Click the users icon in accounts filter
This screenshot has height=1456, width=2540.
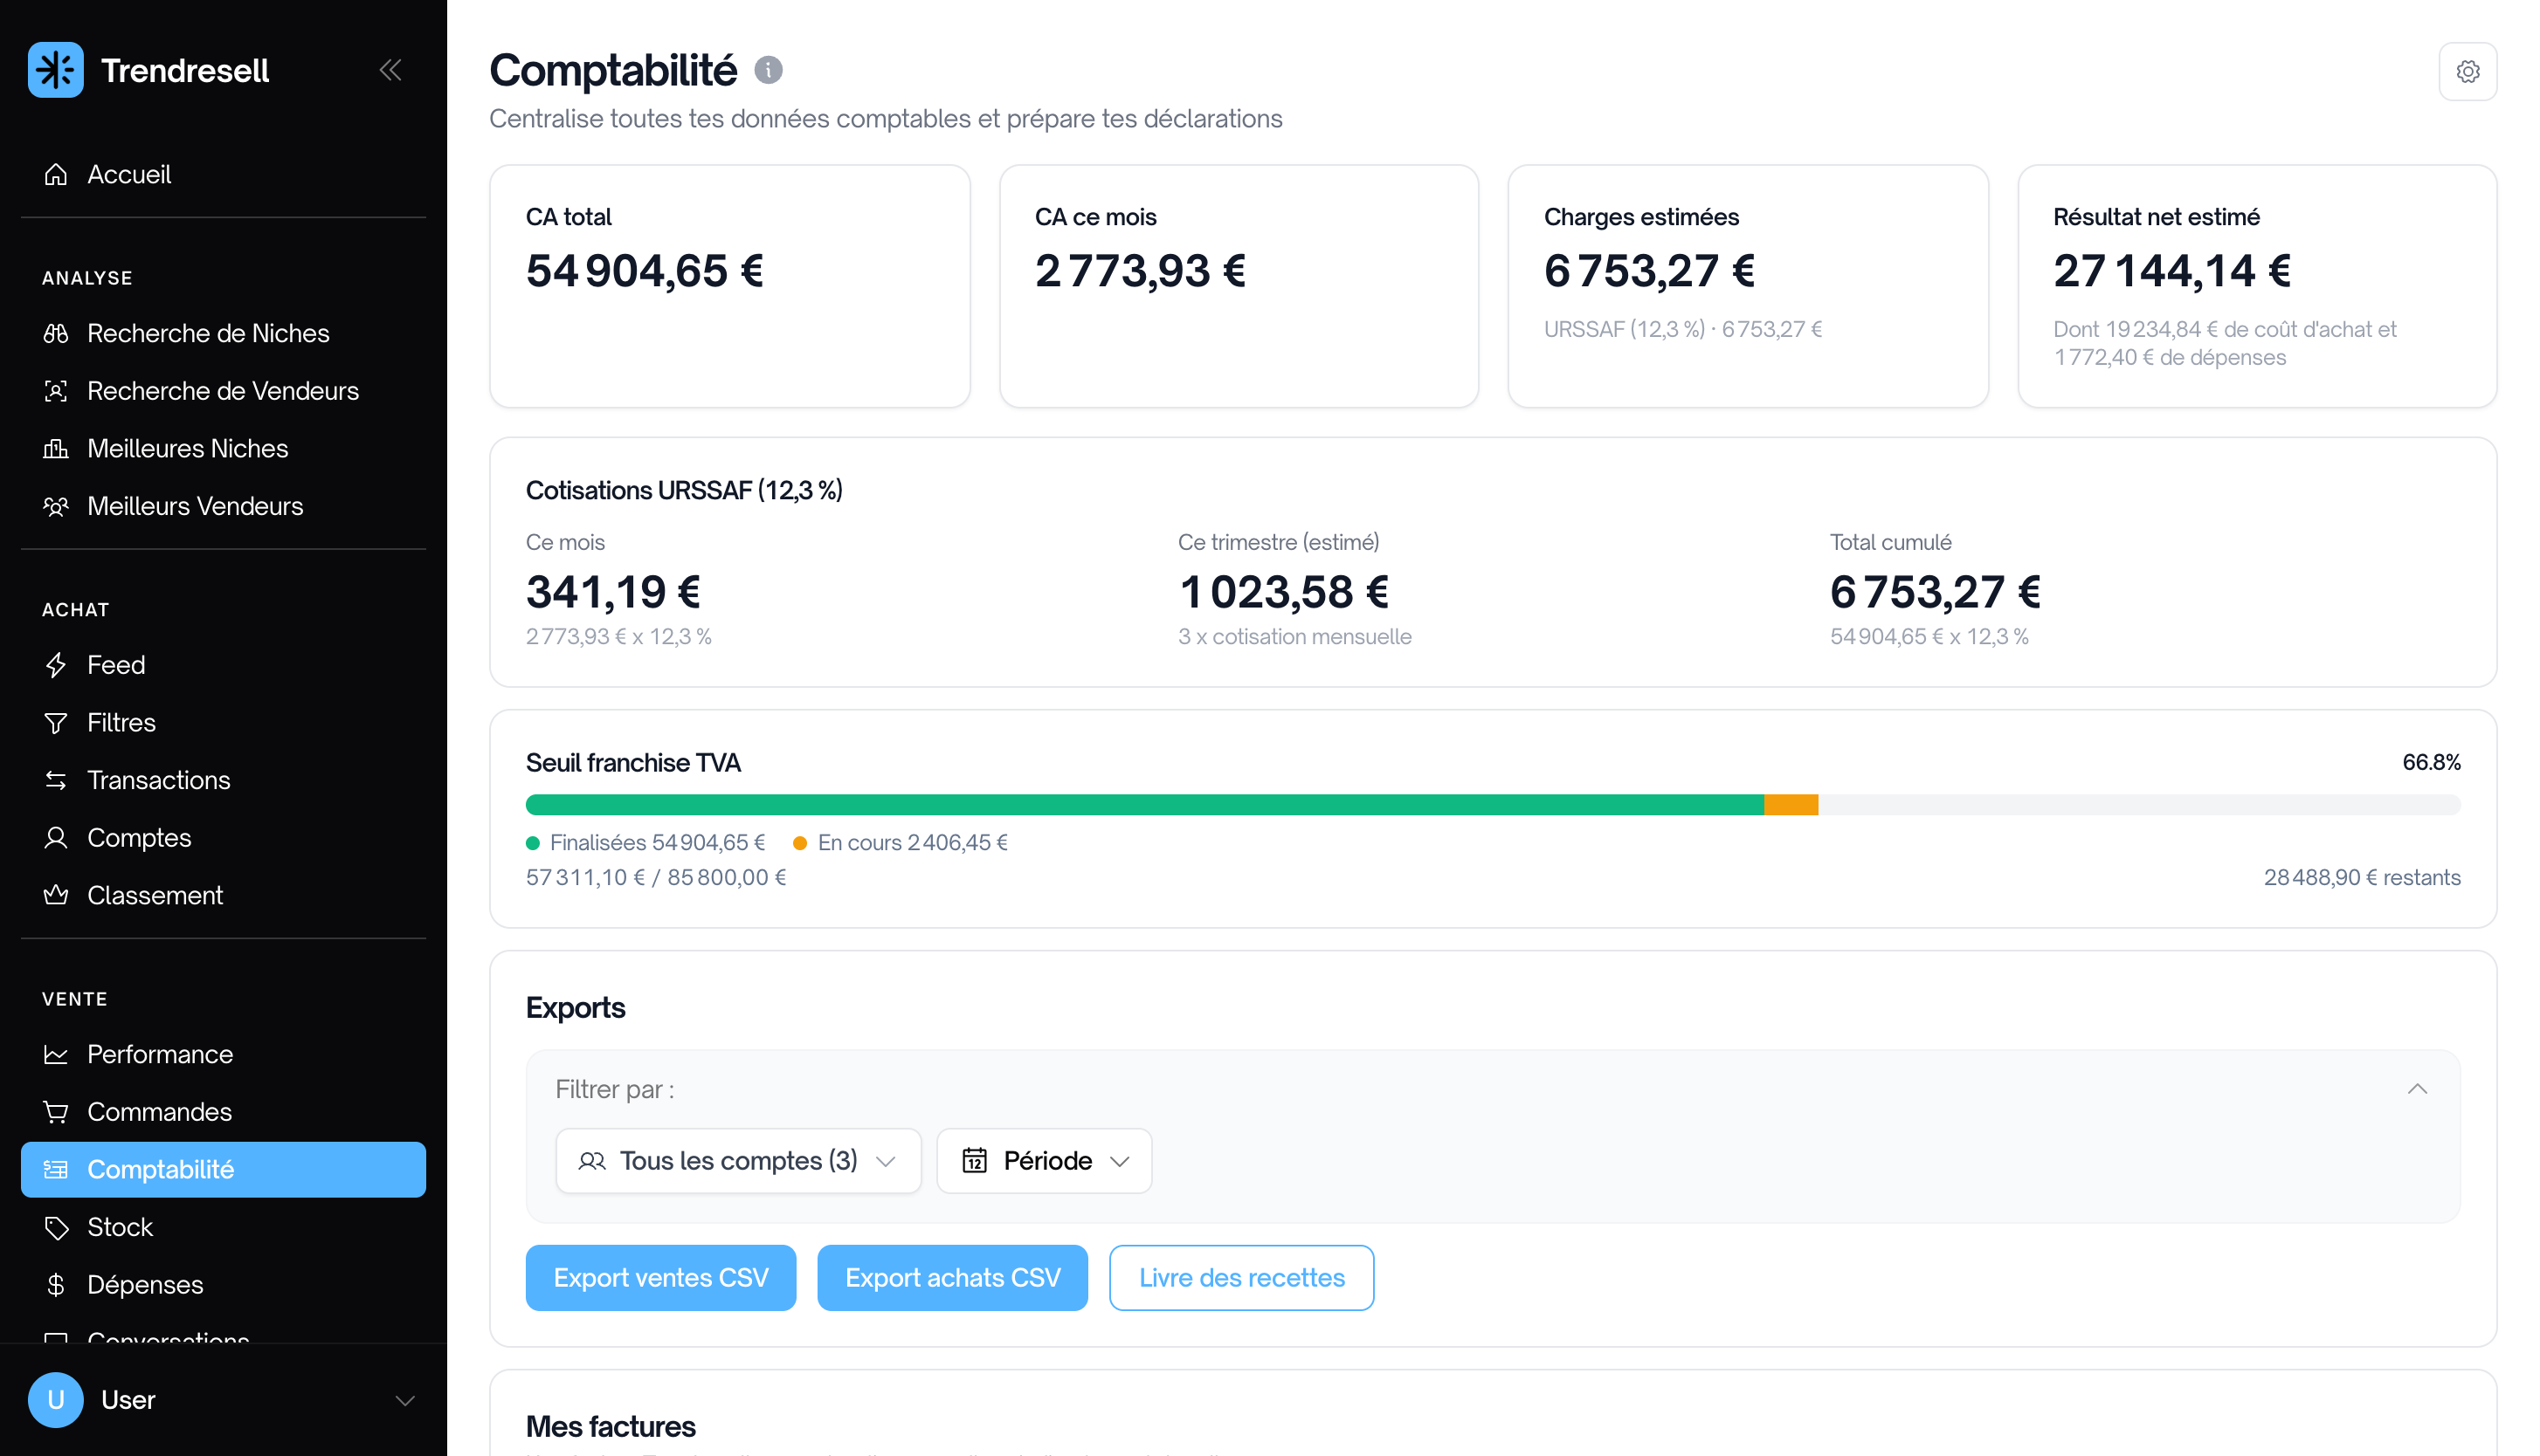coord(592,1161)
